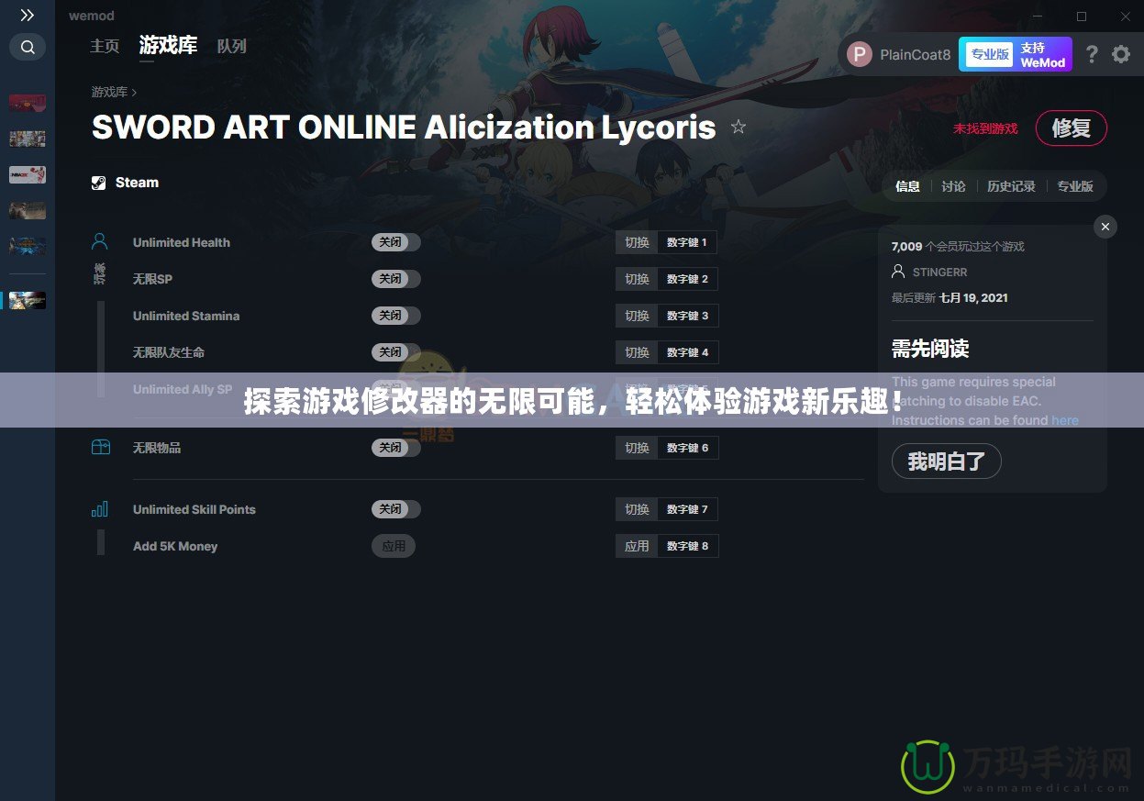Expand the sidebar with double-chevron icon
The width and height of the screenshot is (1144, 801).
28,16
